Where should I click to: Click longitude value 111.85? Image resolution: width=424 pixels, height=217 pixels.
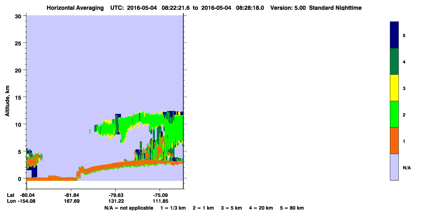point(160,201)
